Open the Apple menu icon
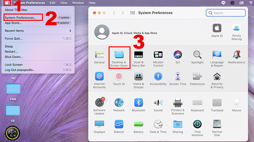 (7, 3)
